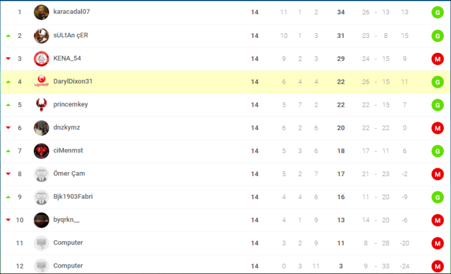Screen dimensions: 451x274
Task: Click the red M badge on rank 12 Computer
Action: tap(437, 266)
